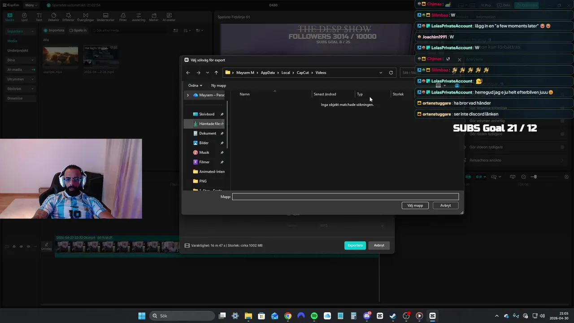Click the Mapp folder name field

point(345,196)
